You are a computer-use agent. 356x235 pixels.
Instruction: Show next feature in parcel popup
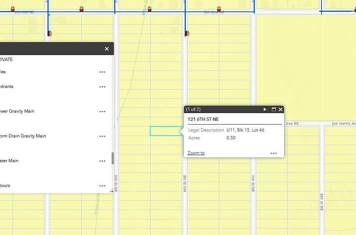[265, 109]
